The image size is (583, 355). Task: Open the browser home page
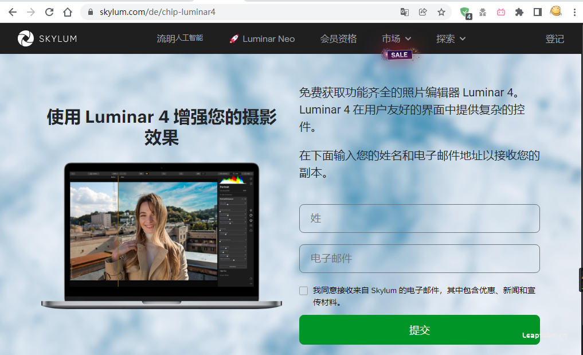67,12
